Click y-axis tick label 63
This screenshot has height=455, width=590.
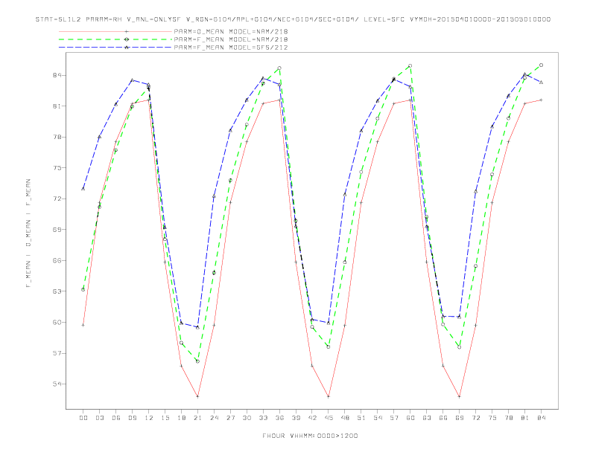(57, 291)
